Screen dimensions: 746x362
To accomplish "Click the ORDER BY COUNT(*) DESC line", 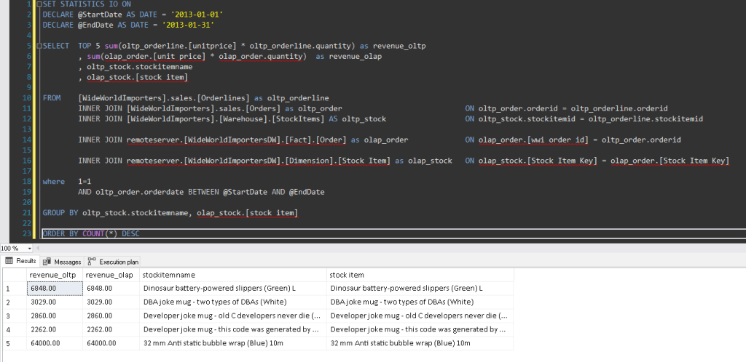I will (x=90, y=233).
